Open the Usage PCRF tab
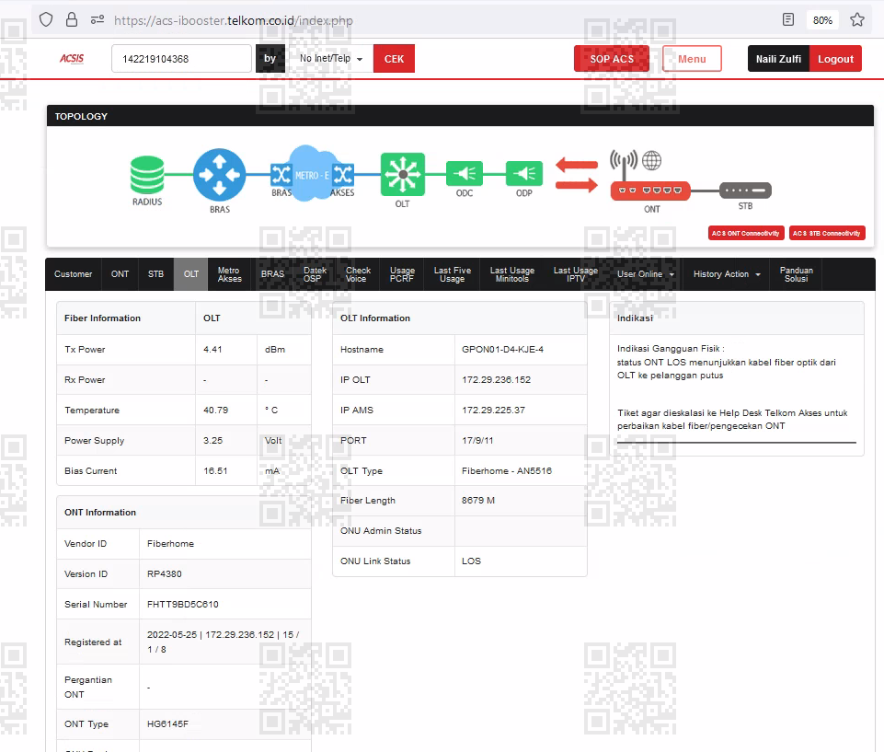 402,274
